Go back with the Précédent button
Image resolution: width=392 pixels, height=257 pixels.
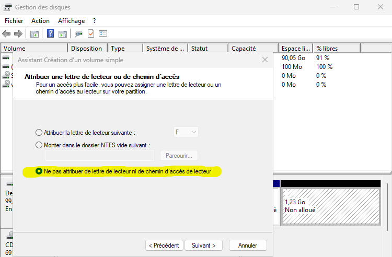click(x=164, y=245)
